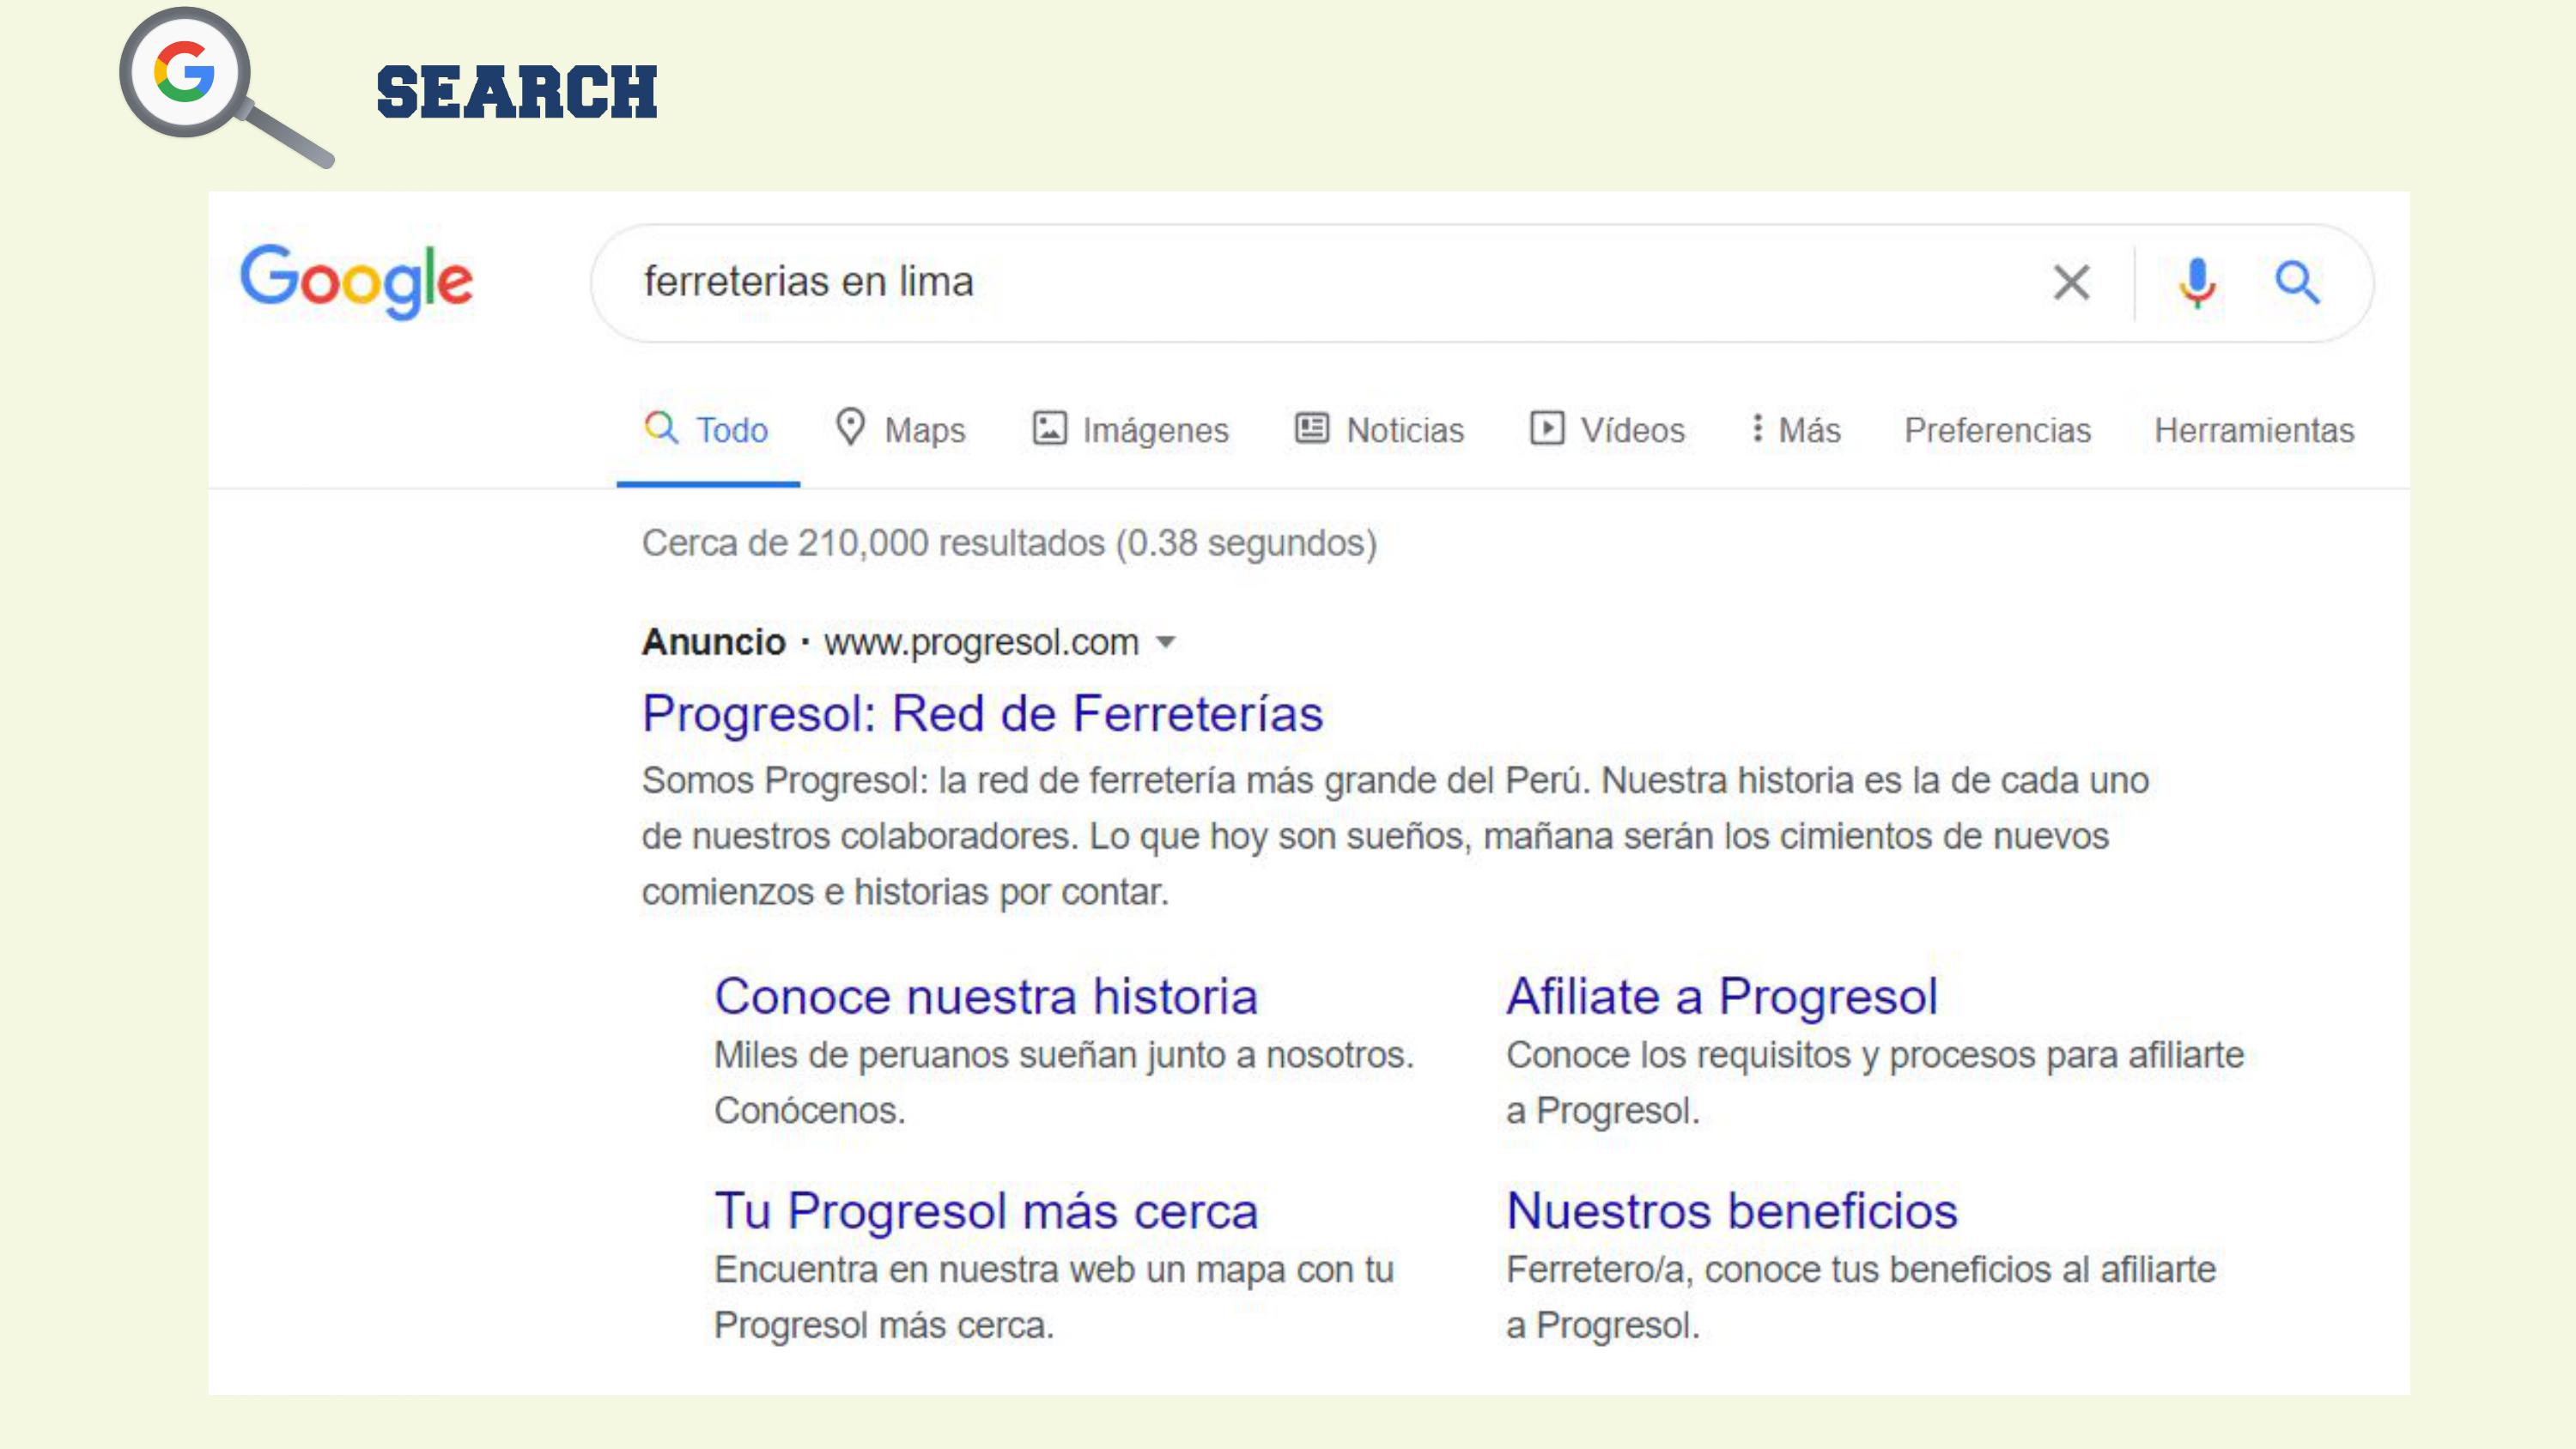Switch to the Vídeos tab

click(x=1607, y=430)
